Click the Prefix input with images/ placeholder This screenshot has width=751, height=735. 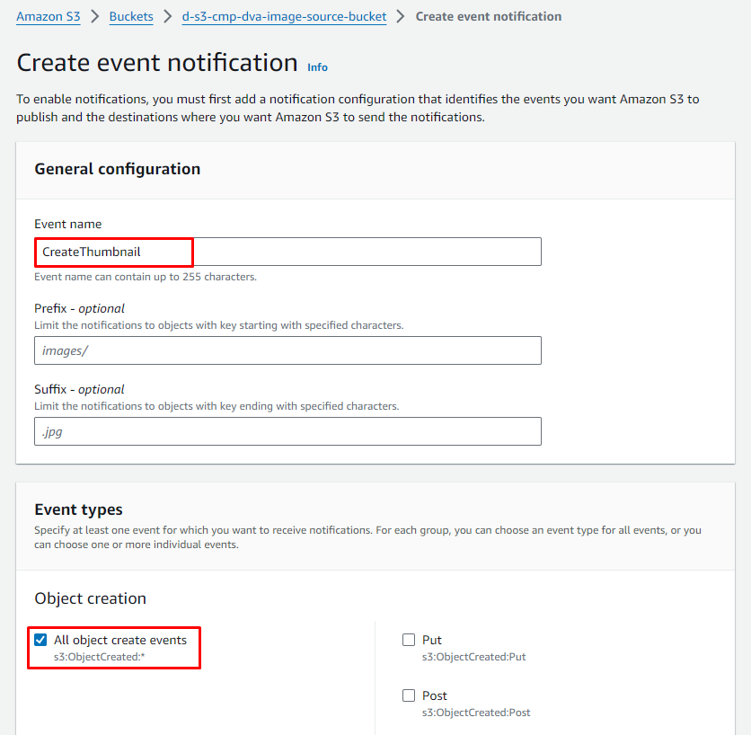pyautogui.click(x=287, y=350)
